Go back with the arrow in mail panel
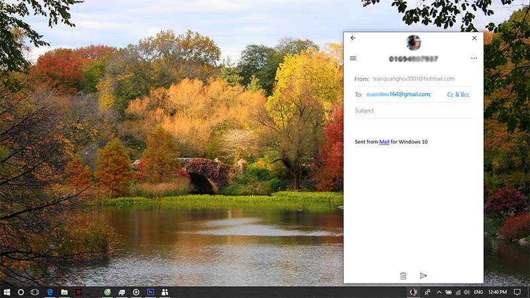This screenshot has height=298, width=530. click(x=353, y=38)
